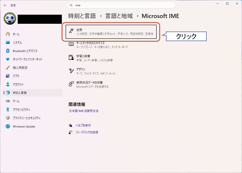The height and width of the screenshot is (173, 242).
Task: Click the 時刻と言語 globe clock icon
Action: (x=8, y=93)
